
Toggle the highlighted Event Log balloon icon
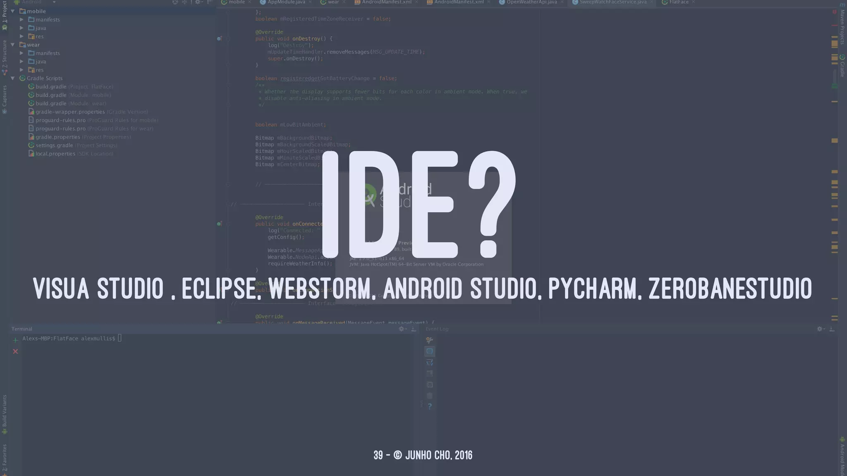coord(430,351)
